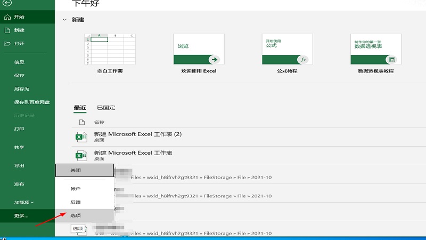Click the green arrow on 浏览 card

tap(215, 60)
